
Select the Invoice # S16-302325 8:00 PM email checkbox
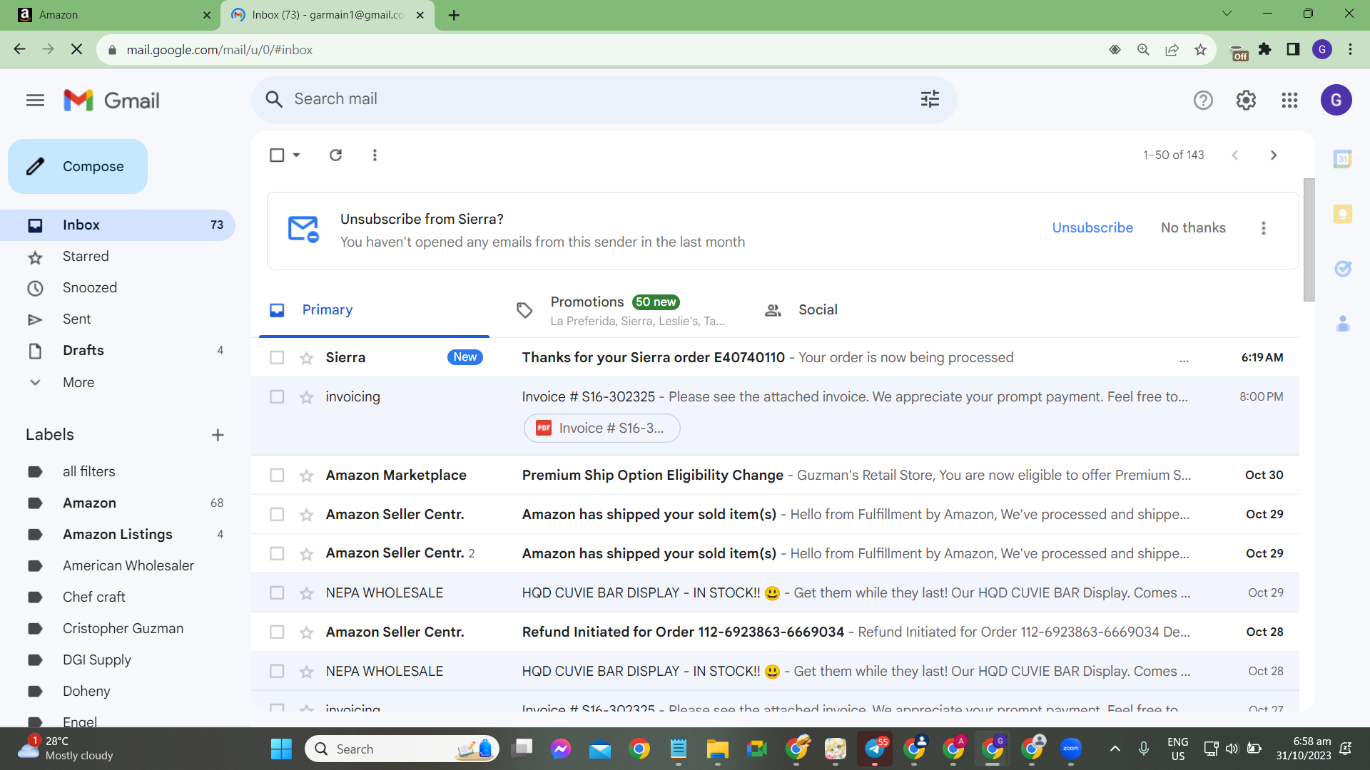click(277, 397)
